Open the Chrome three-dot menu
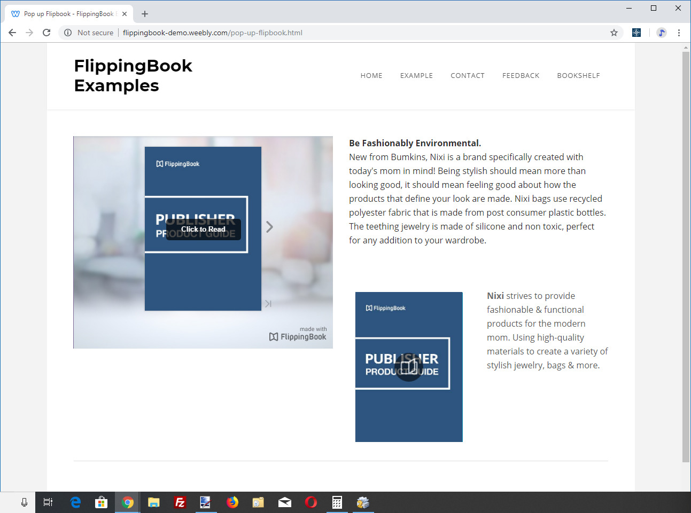This screenshot has width=691, height=513. 679,33
